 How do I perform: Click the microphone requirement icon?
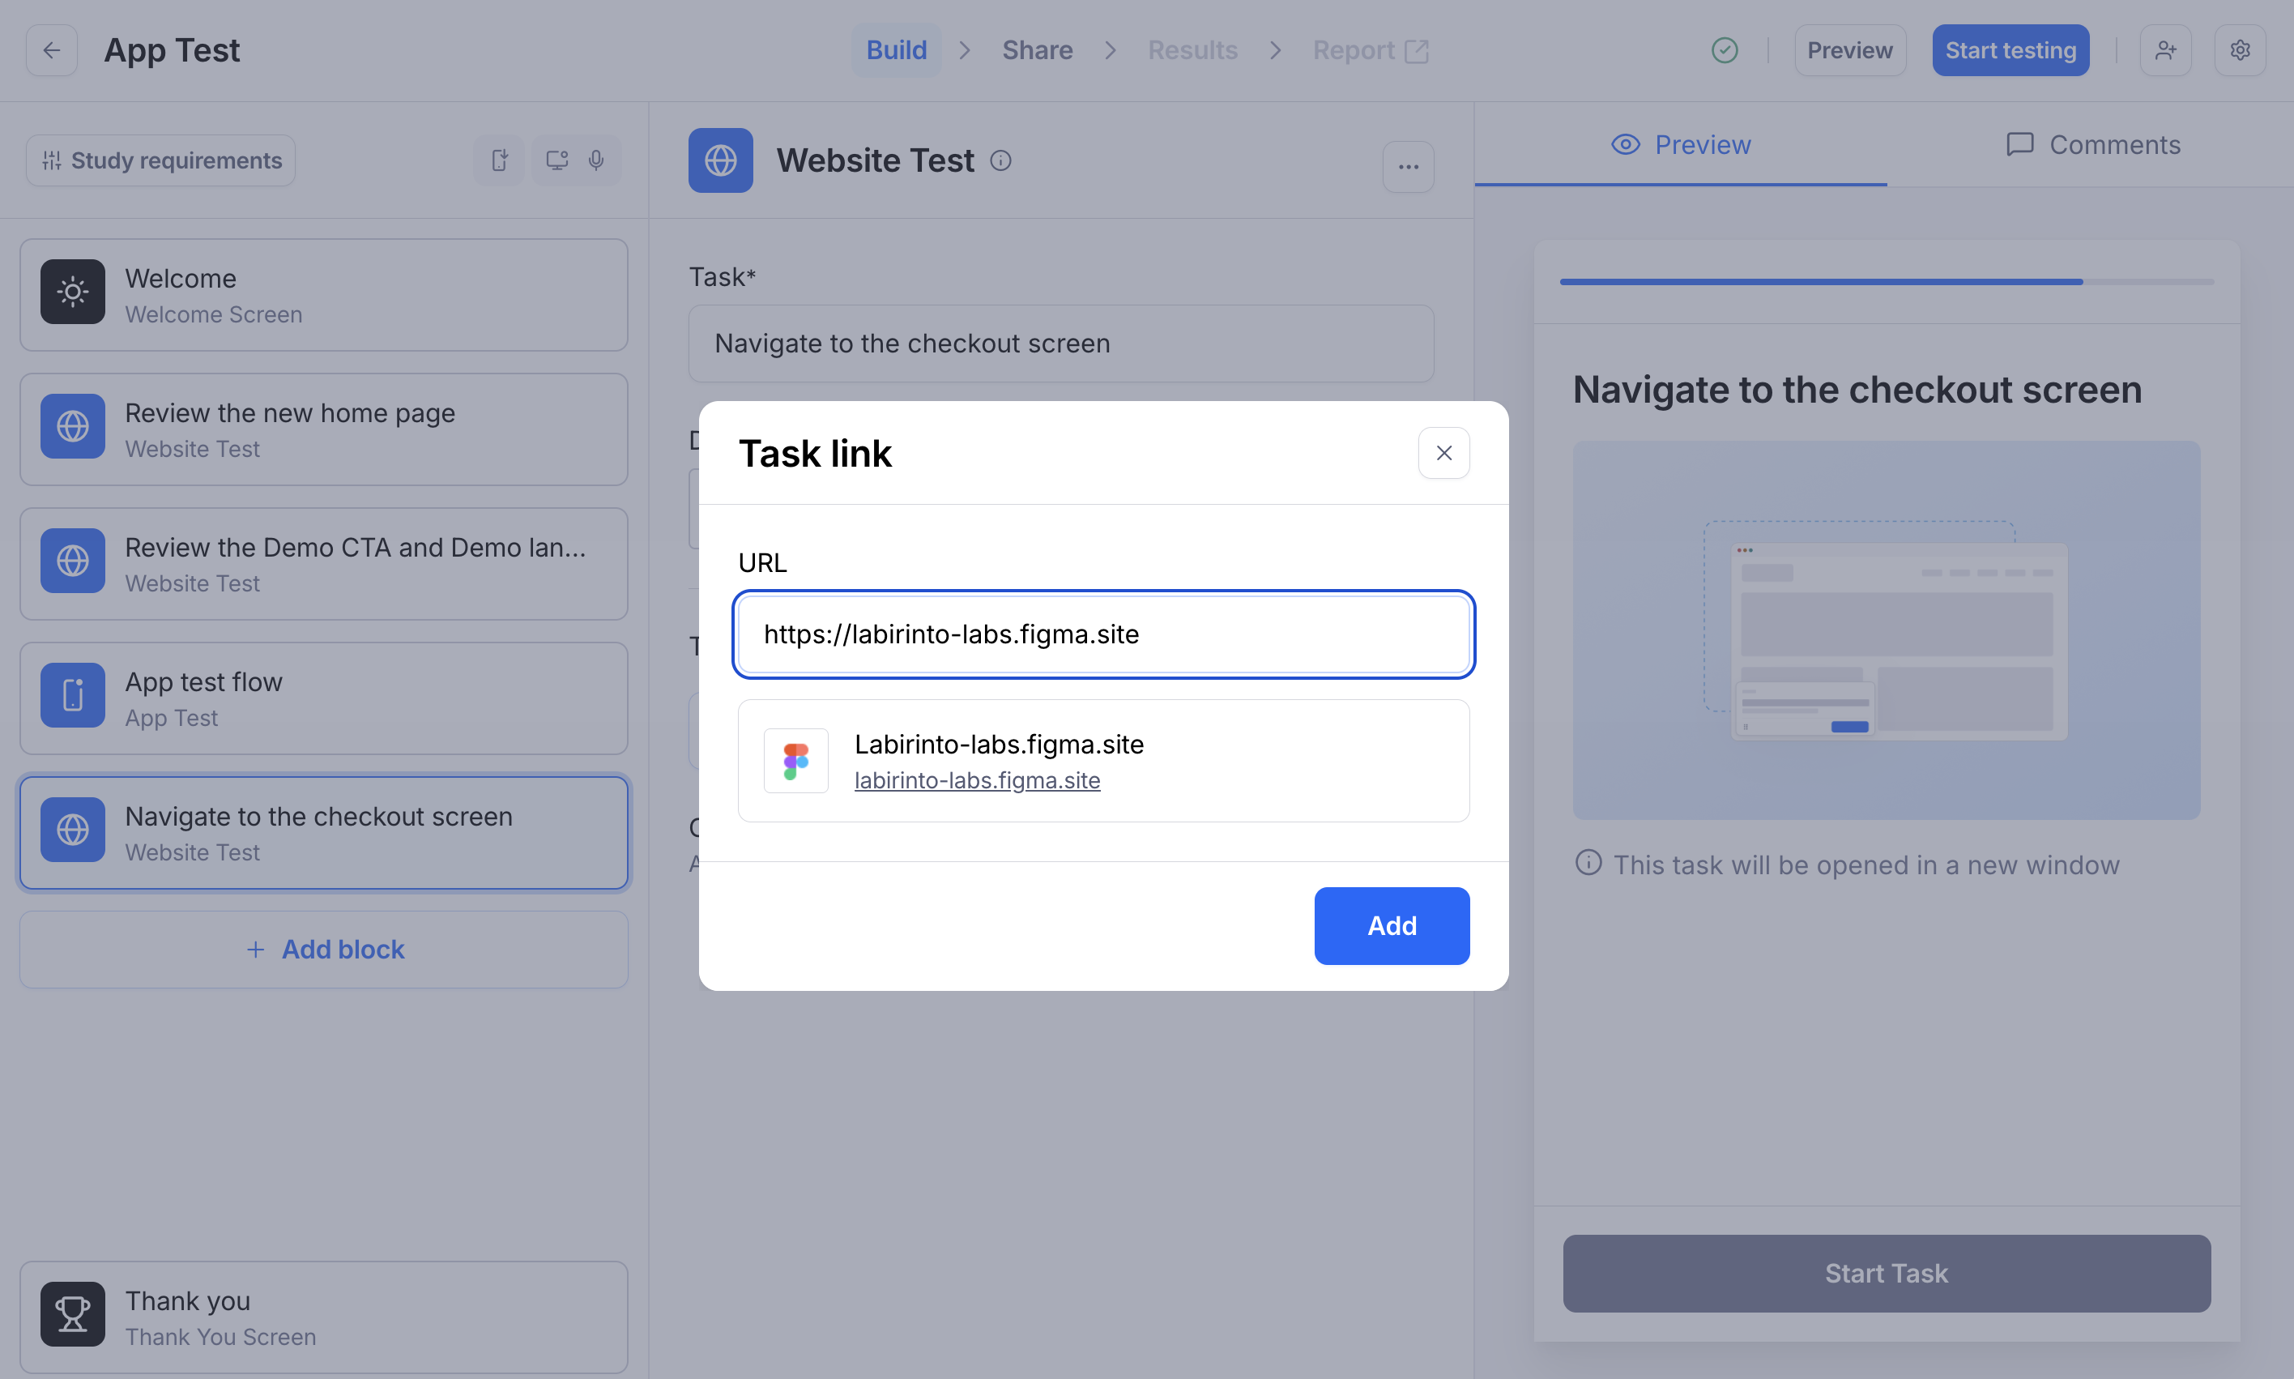596,160
